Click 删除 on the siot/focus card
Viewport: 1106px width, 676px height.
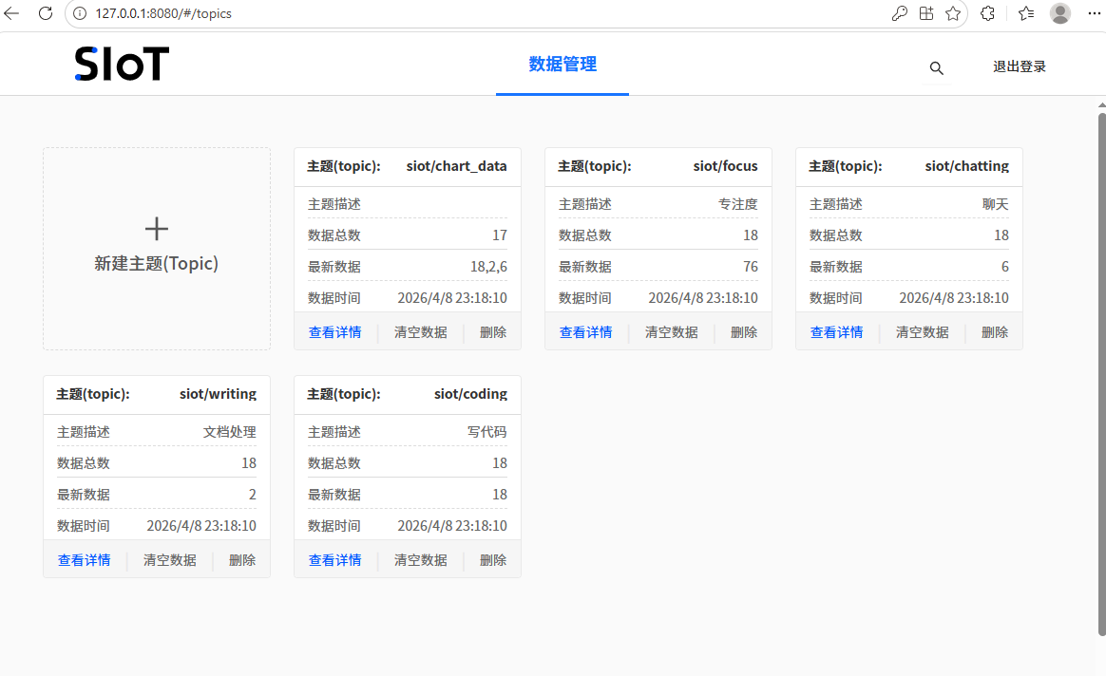pyautogui.click(x=743, y=331)
